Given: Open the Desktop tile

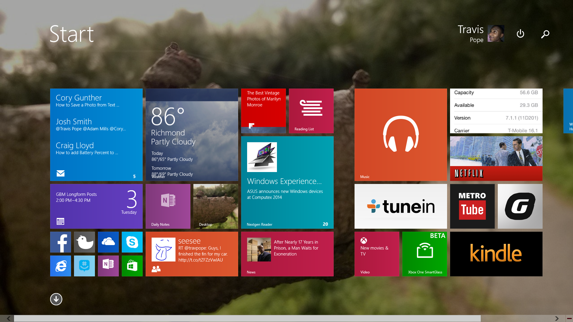Looking at the screenshot, I should [x=216, y=206].
